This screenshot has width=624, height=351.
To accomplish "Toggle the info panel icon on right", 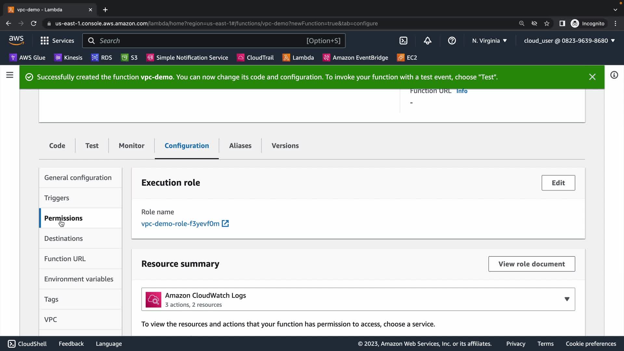I will 614,75.
